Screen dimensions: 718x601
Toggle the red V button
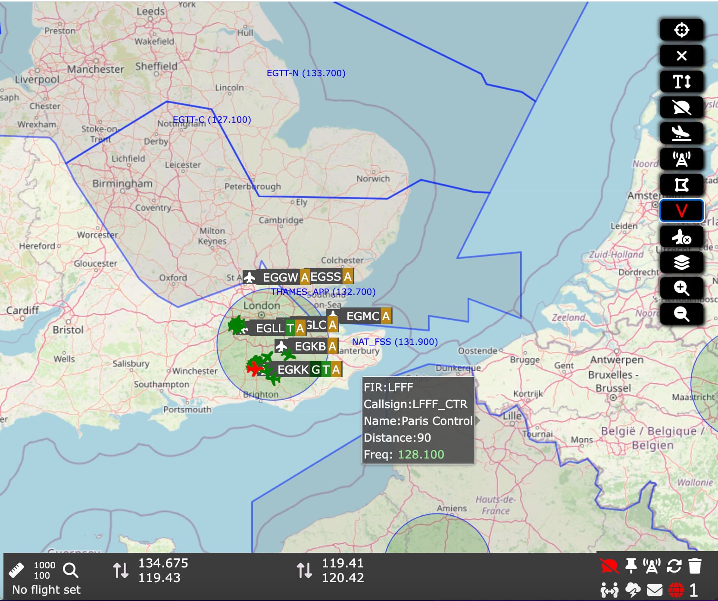coord(681,211)
